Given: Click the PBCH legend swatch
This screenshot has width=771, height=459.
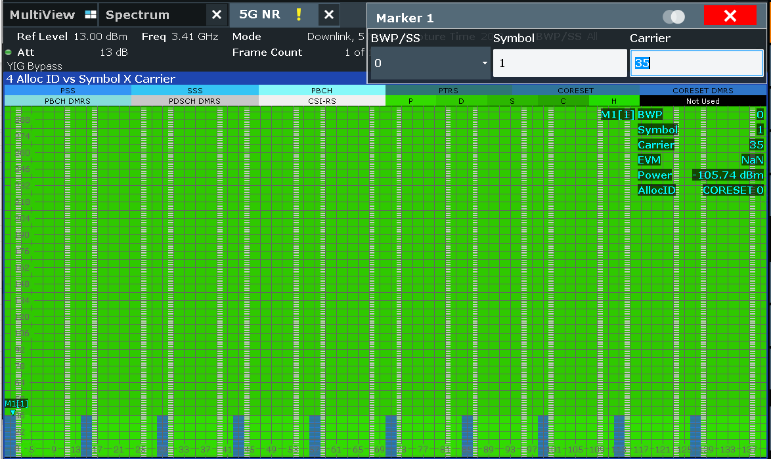Looking at the screenshot, I should (322, 91).
